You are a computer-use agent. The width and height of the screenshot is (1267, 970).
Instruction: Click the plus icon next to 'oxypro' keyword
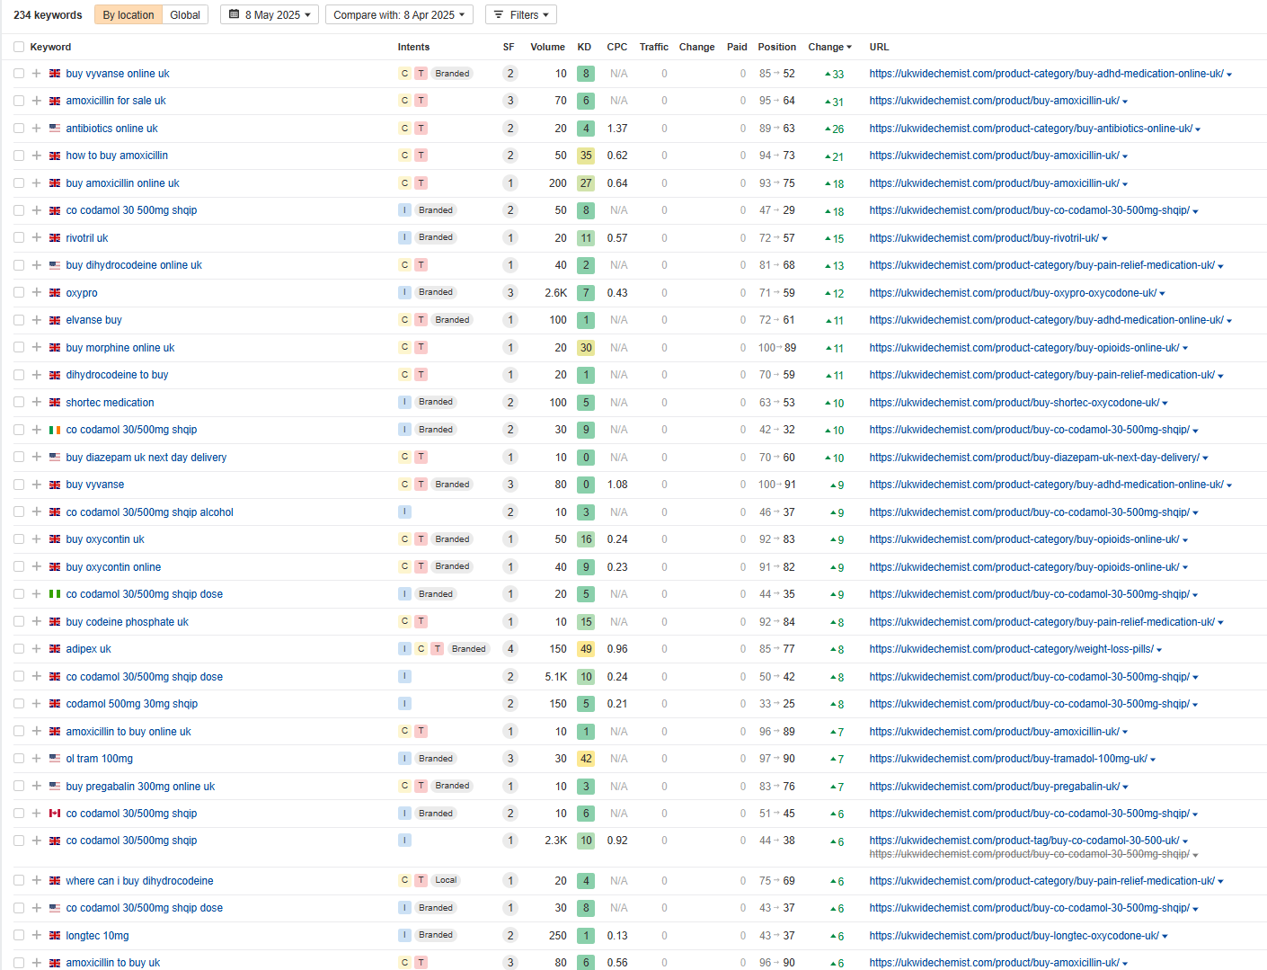click(36, 293)
